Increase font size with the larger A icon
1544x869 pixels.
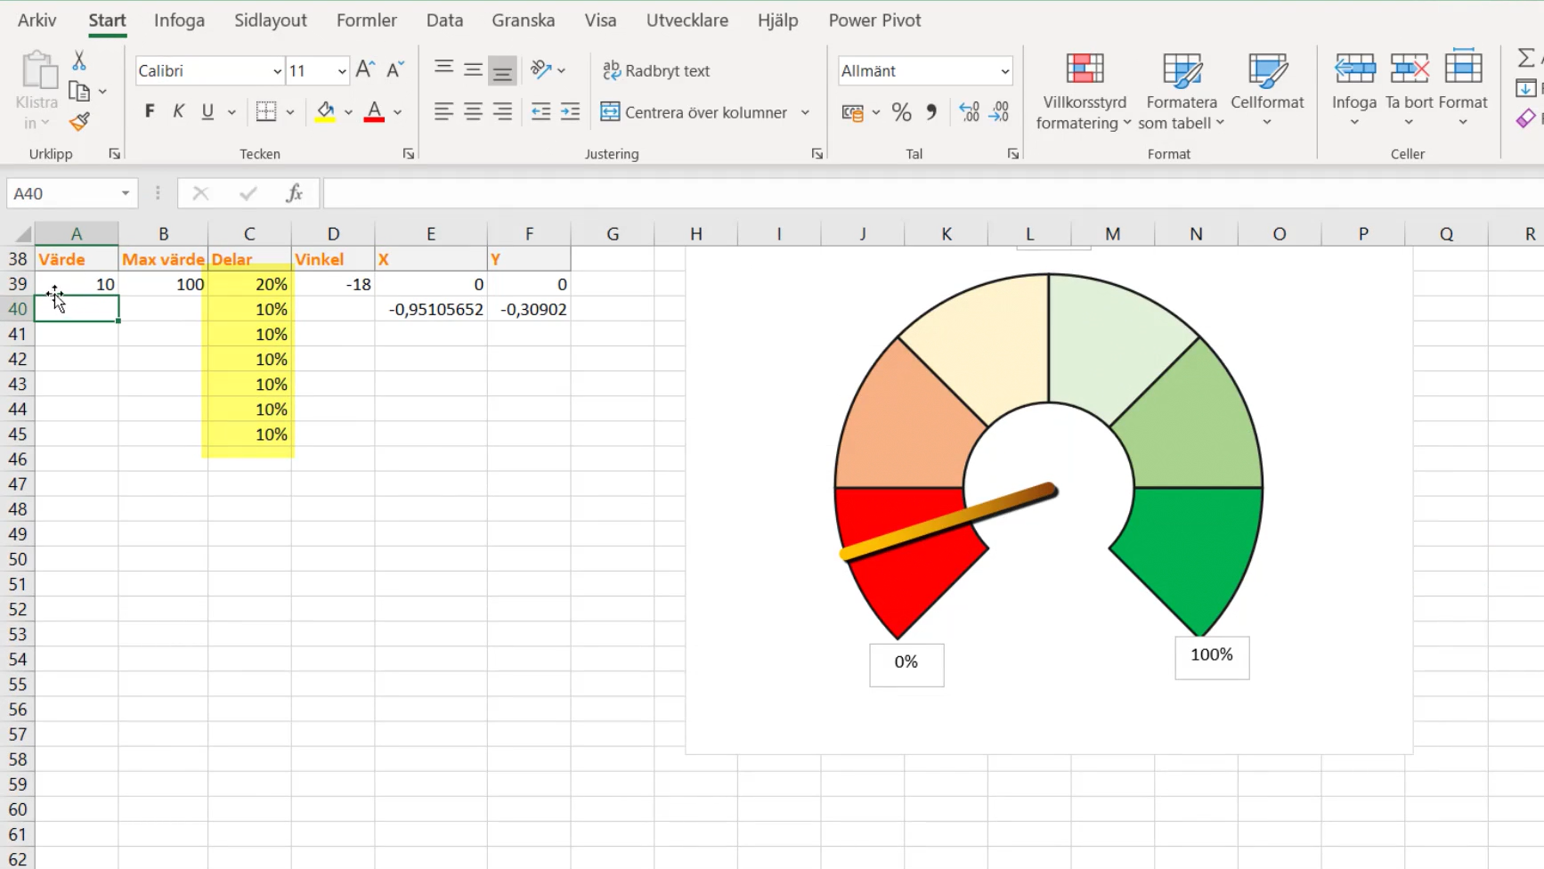coord(365,69)
